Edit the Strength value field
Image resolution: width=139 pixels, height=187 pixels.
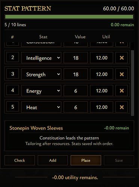click(76, 74)
